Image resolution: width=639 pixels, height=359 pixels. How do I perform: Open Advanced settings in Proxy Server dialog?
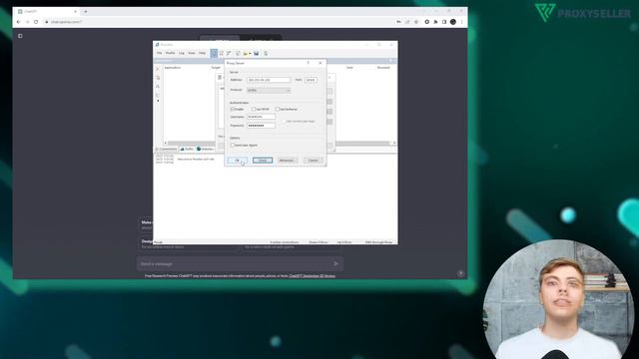click(288, 161)
